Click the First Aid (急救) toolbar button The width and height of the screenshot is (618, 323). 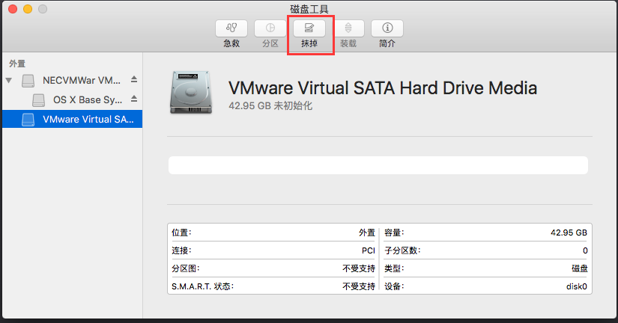pyautogui.click(x=231, y=28)
